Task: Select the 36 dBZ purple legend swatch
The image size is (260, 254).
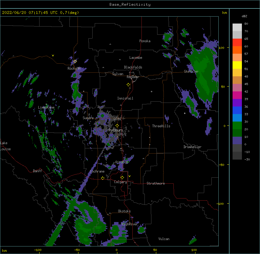Action: coord(237,103)
